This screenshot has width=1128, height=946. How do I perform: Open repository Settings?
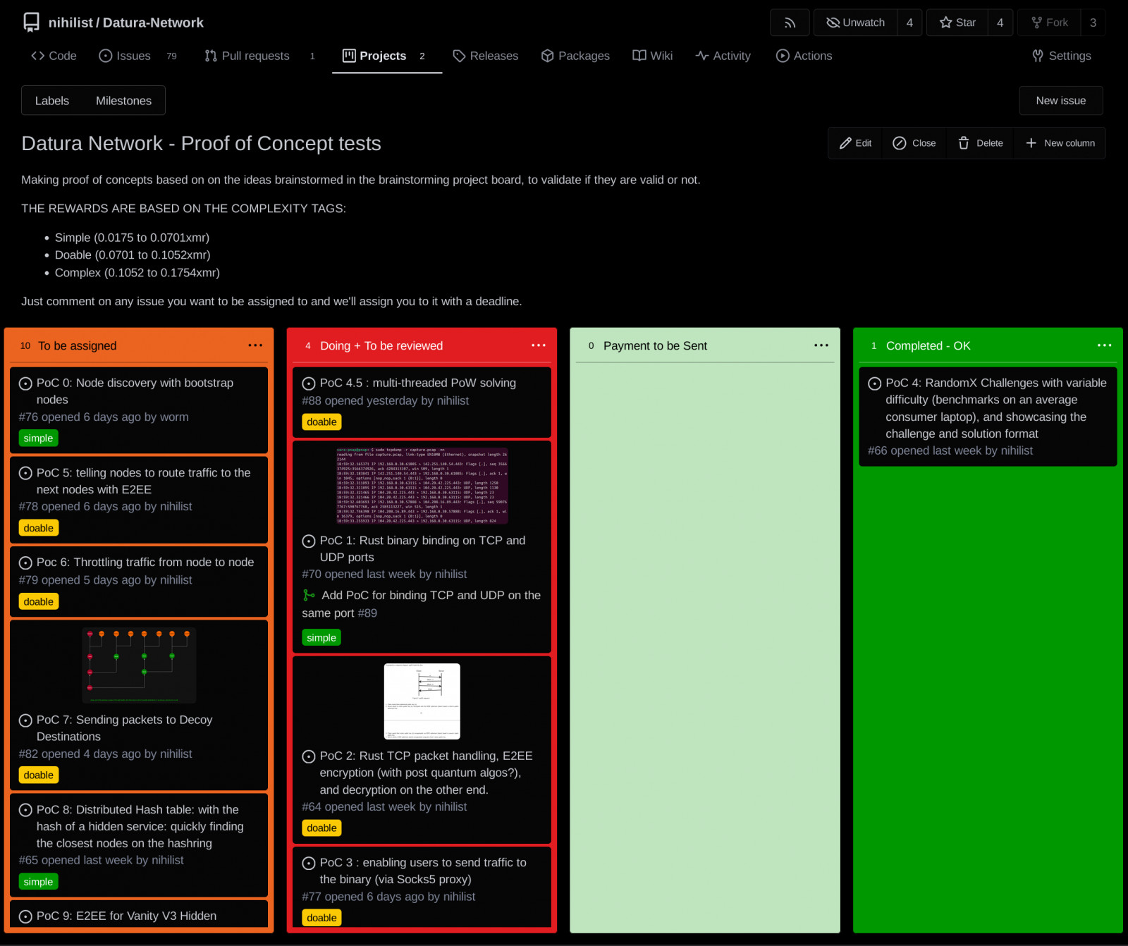click(x=1061, y=56)
